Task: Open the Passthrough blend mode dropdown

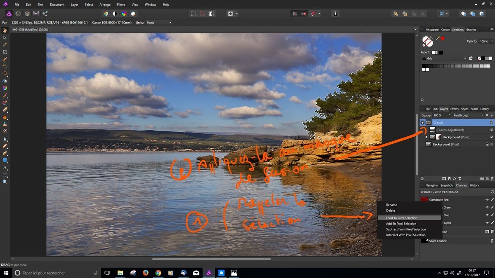Action: pyautogui.click(x=466, y=115)
